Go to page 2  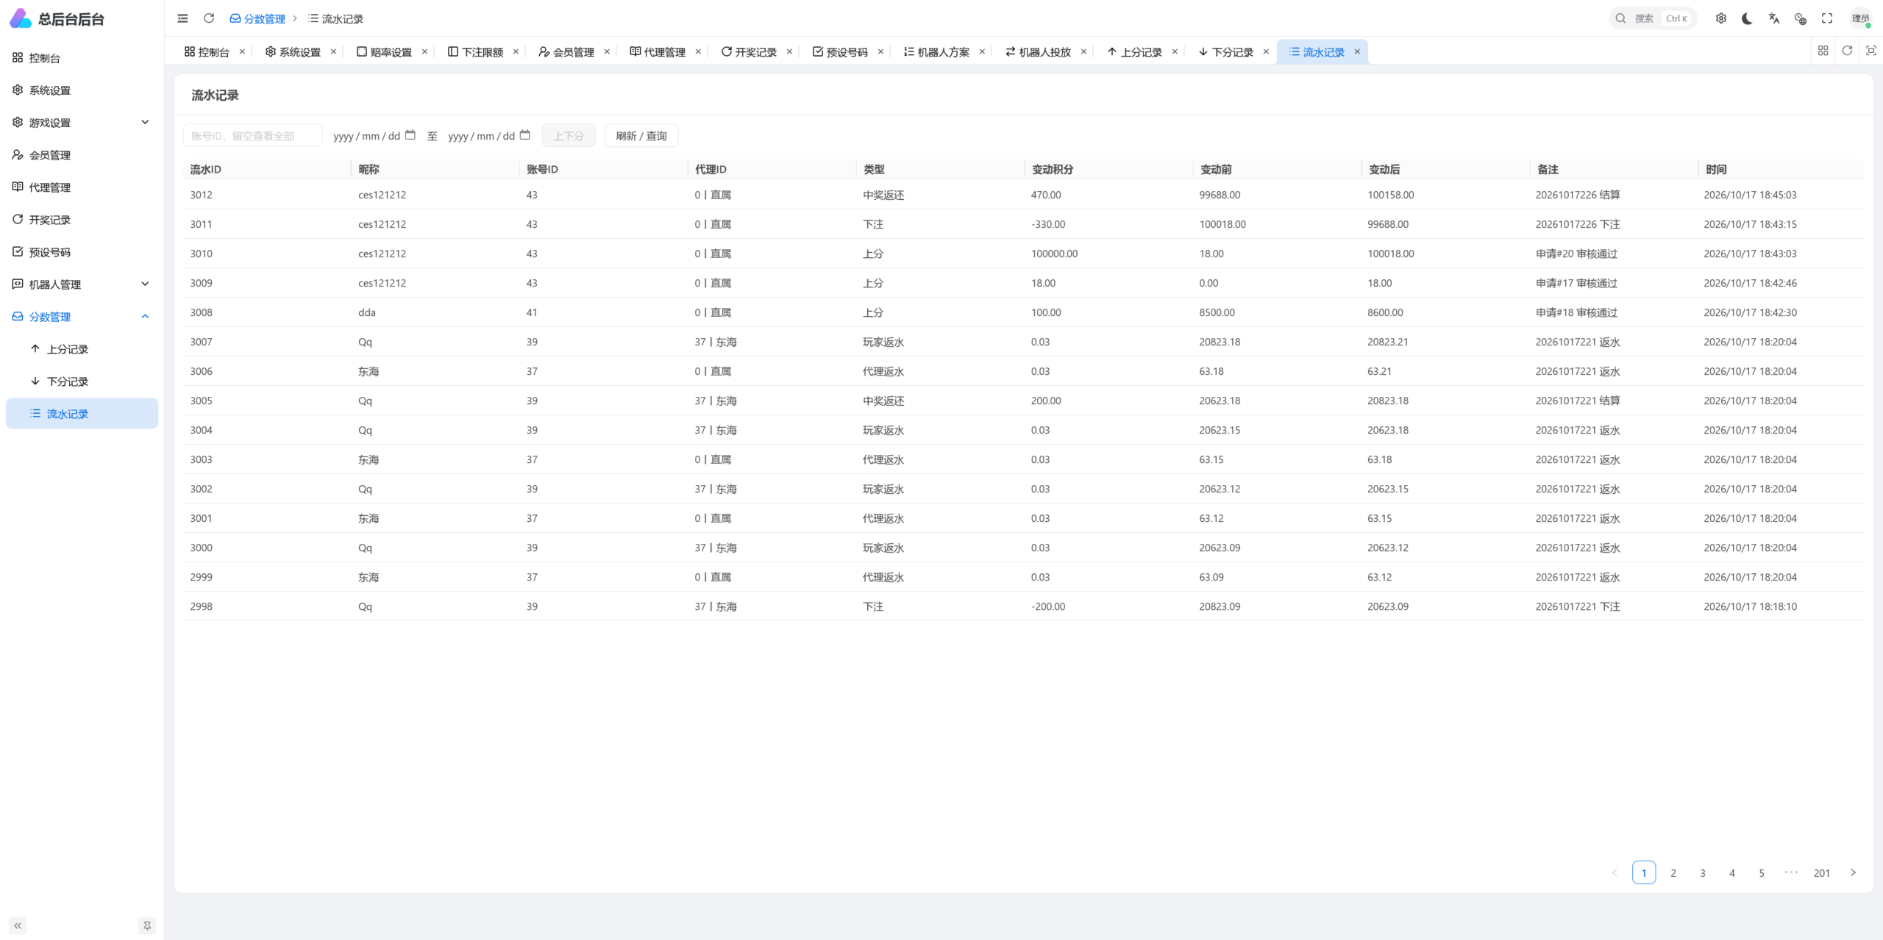pos(1673,872)
